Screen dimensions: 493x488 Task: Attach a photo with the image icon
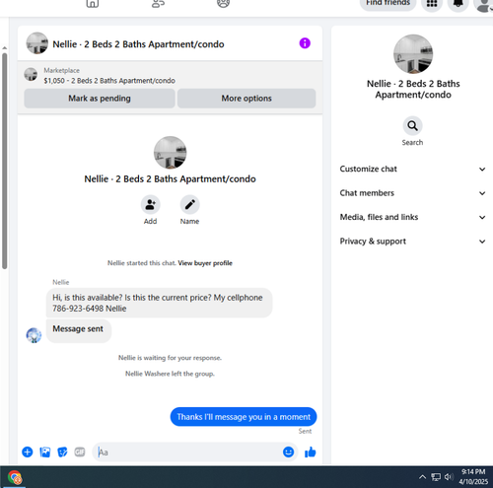coord(45,453)
